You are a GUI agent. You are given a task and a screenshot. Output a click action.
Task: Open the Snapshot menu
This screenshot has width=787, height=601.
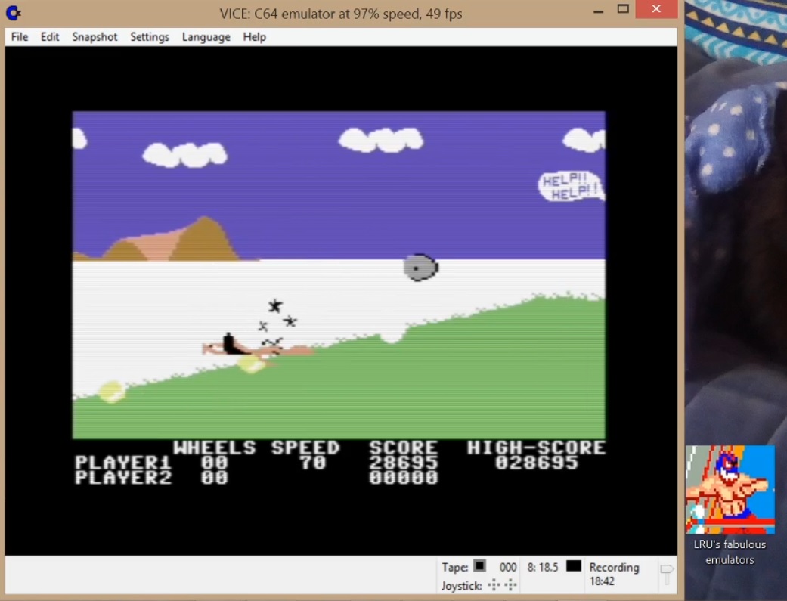[x=95, y=37]
